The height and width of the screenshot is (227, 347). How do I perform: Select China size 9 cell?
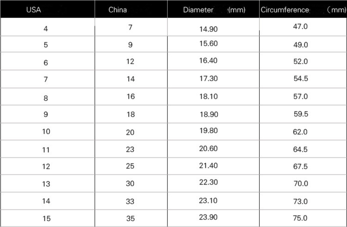tap(130, 45)
